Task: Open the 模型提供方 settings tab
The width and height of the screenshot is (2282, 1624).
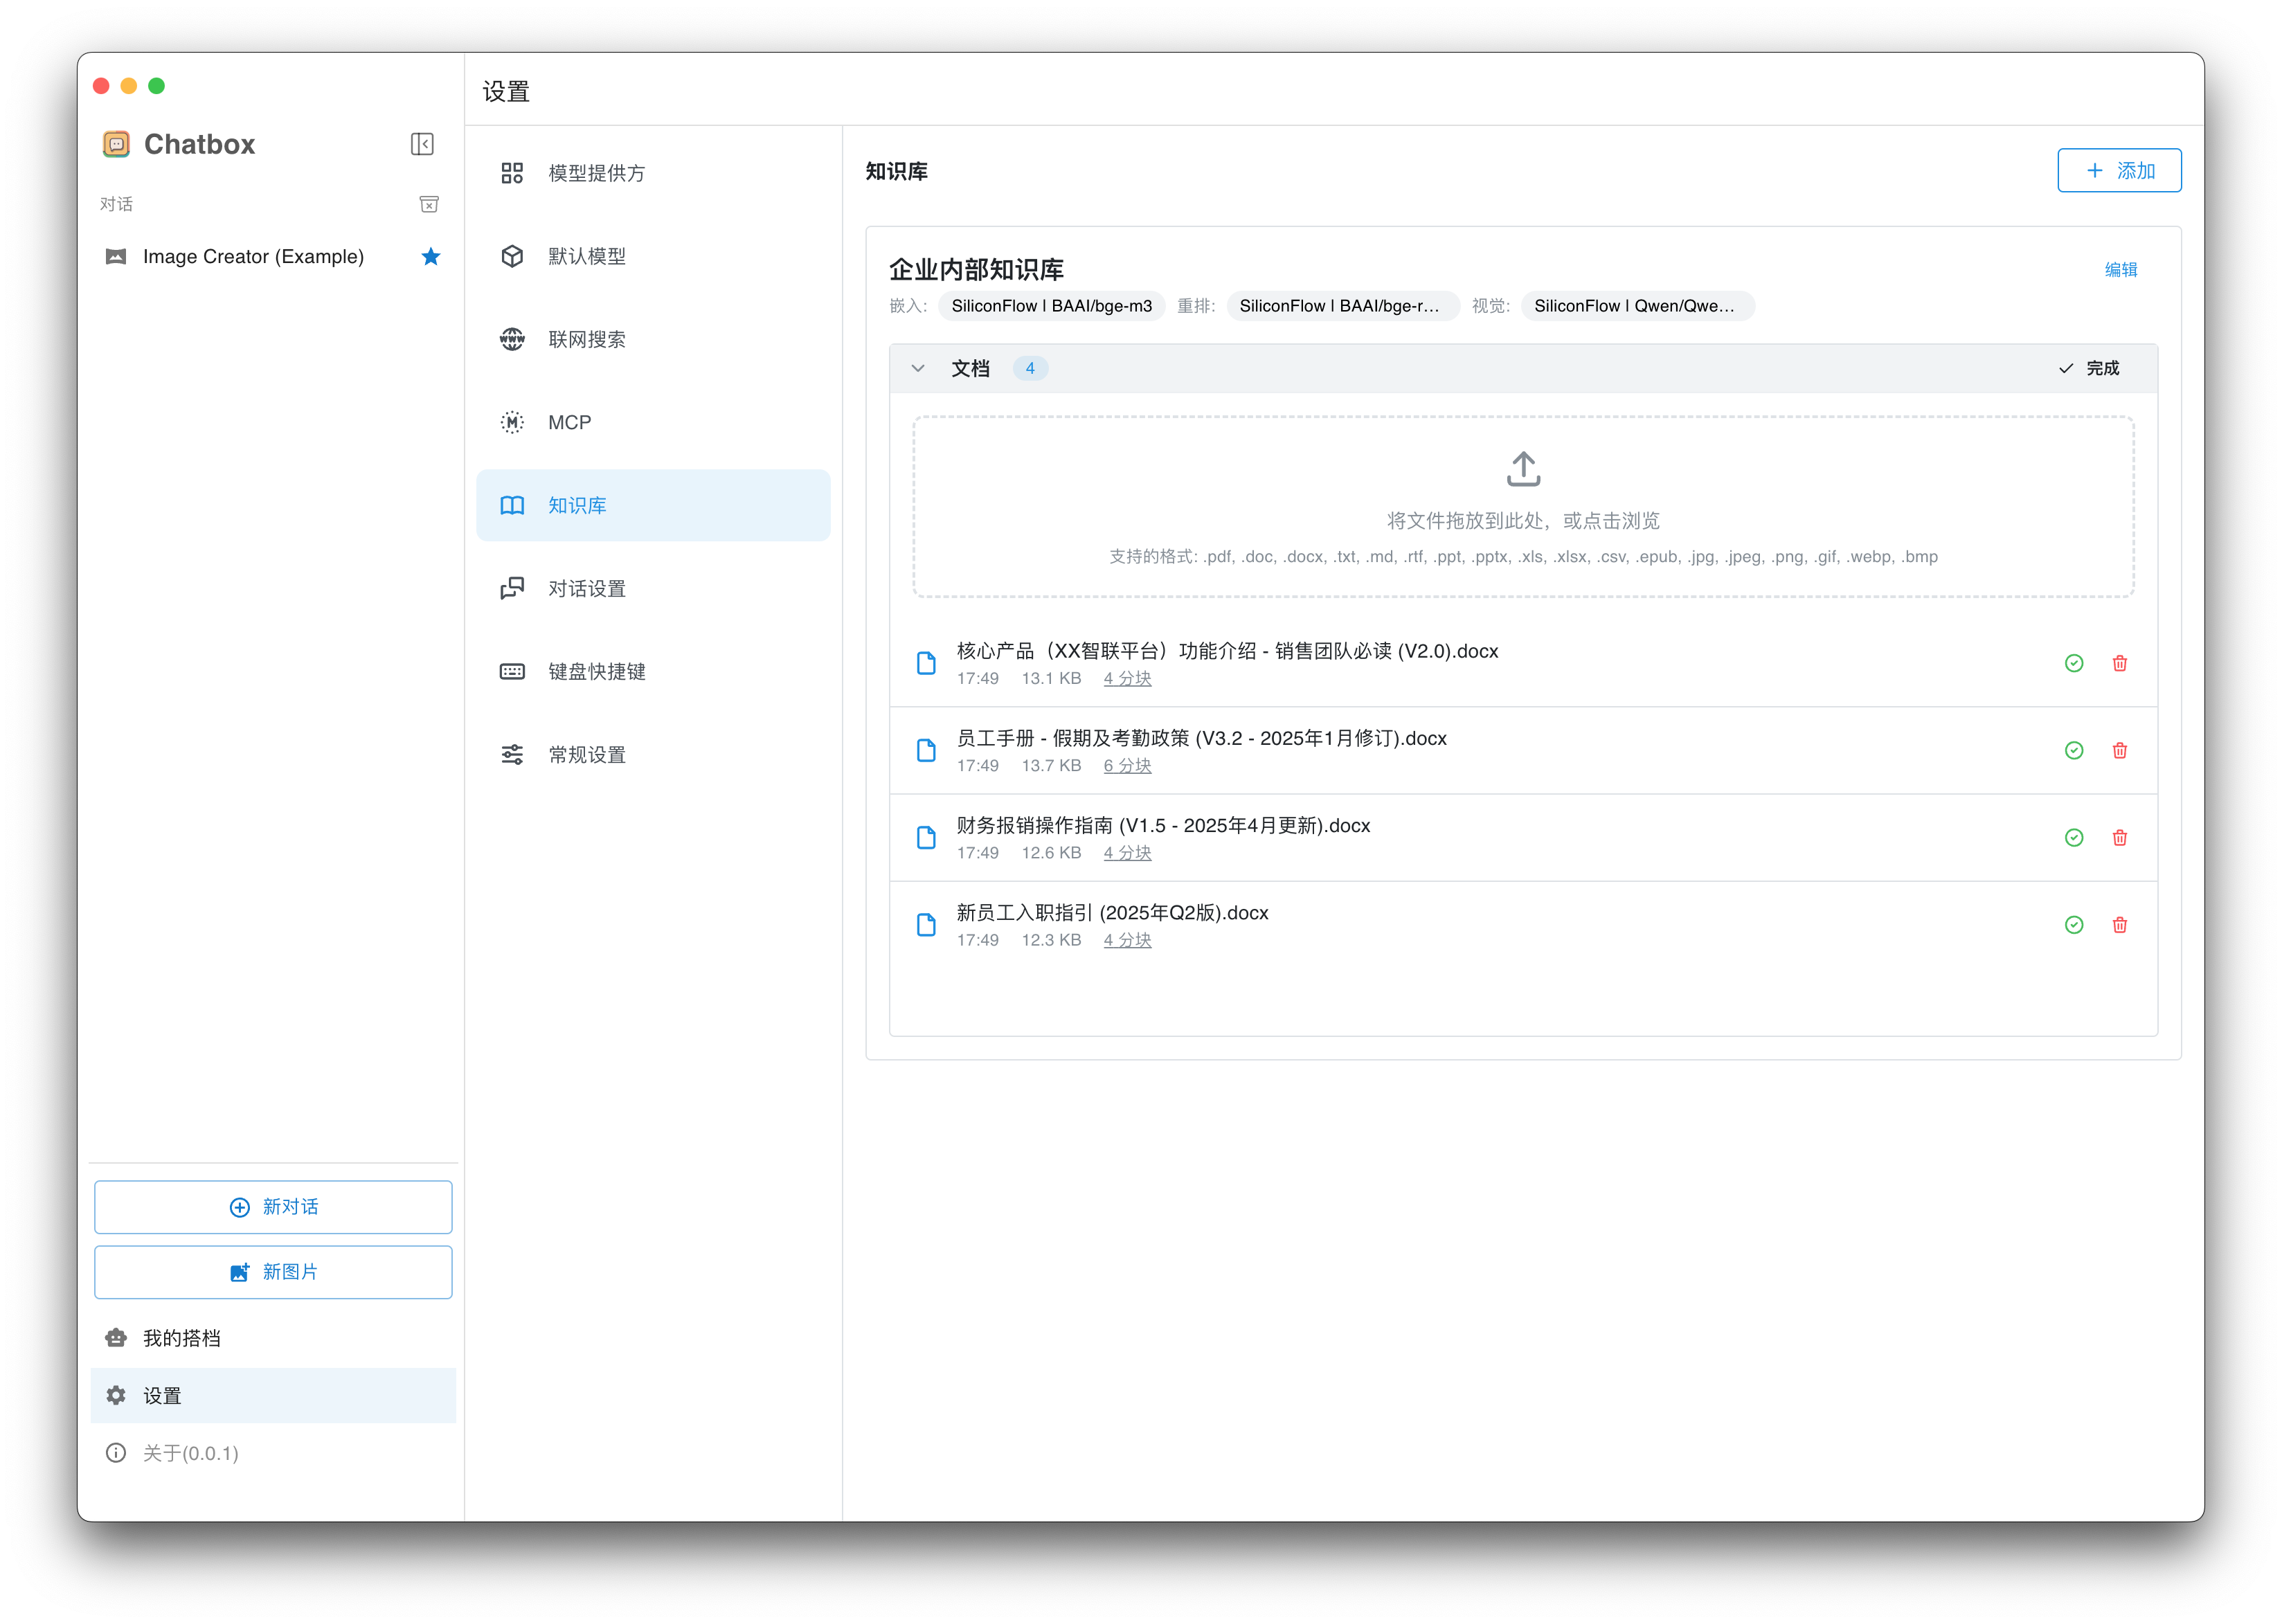Action: tap(596, 173)
